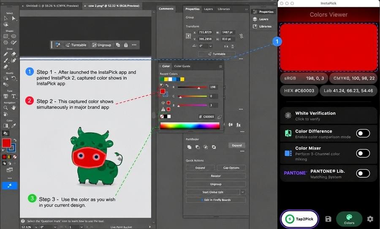
Task: Turn on PANTONE Lib. matching
Action: pos(363,173)
